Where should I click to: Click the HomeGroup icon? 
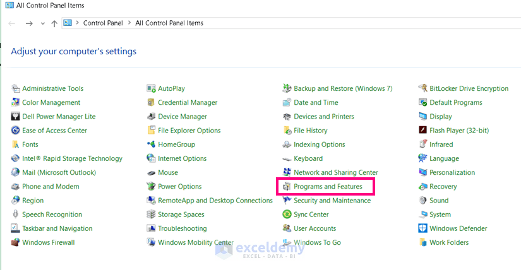point(151,144)
